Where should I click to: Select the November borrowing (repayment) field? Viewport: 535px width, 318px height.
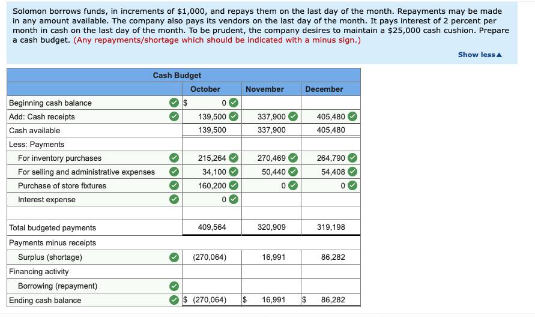click(271, 286)
